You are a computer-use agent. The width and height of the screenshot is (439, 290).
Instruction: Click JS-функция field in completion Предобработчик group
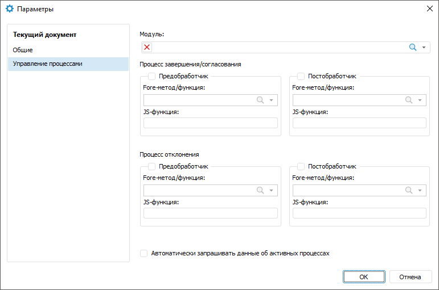[x=211, y=123]
